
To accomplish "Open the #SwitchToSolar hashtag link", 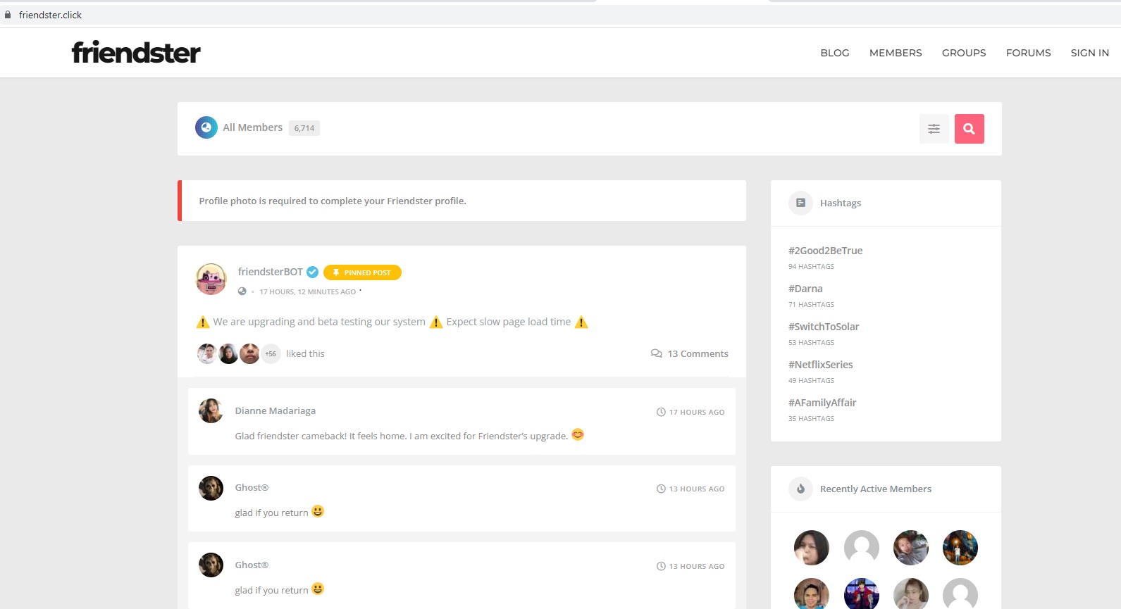I will (823, 327).
